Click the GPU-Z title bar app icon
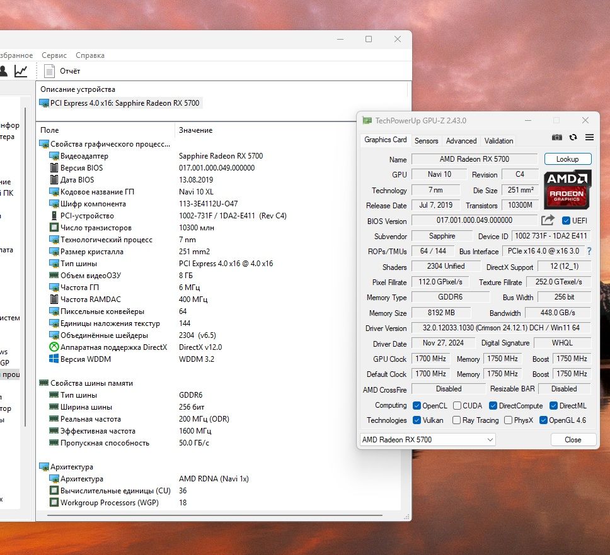 pyautogui.click(x=367, y=120)
